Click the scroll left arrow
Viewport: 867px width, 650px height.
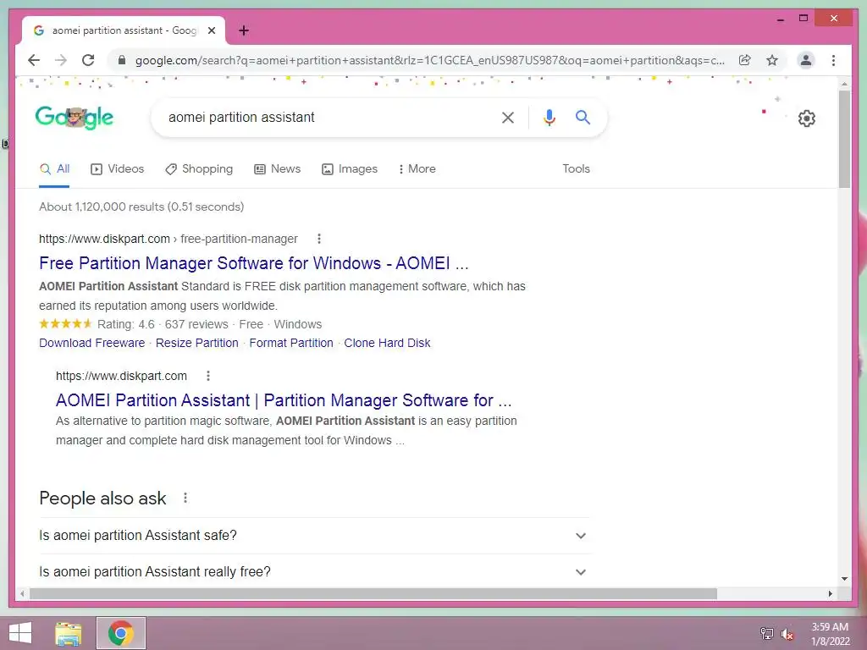click(22, 593)
